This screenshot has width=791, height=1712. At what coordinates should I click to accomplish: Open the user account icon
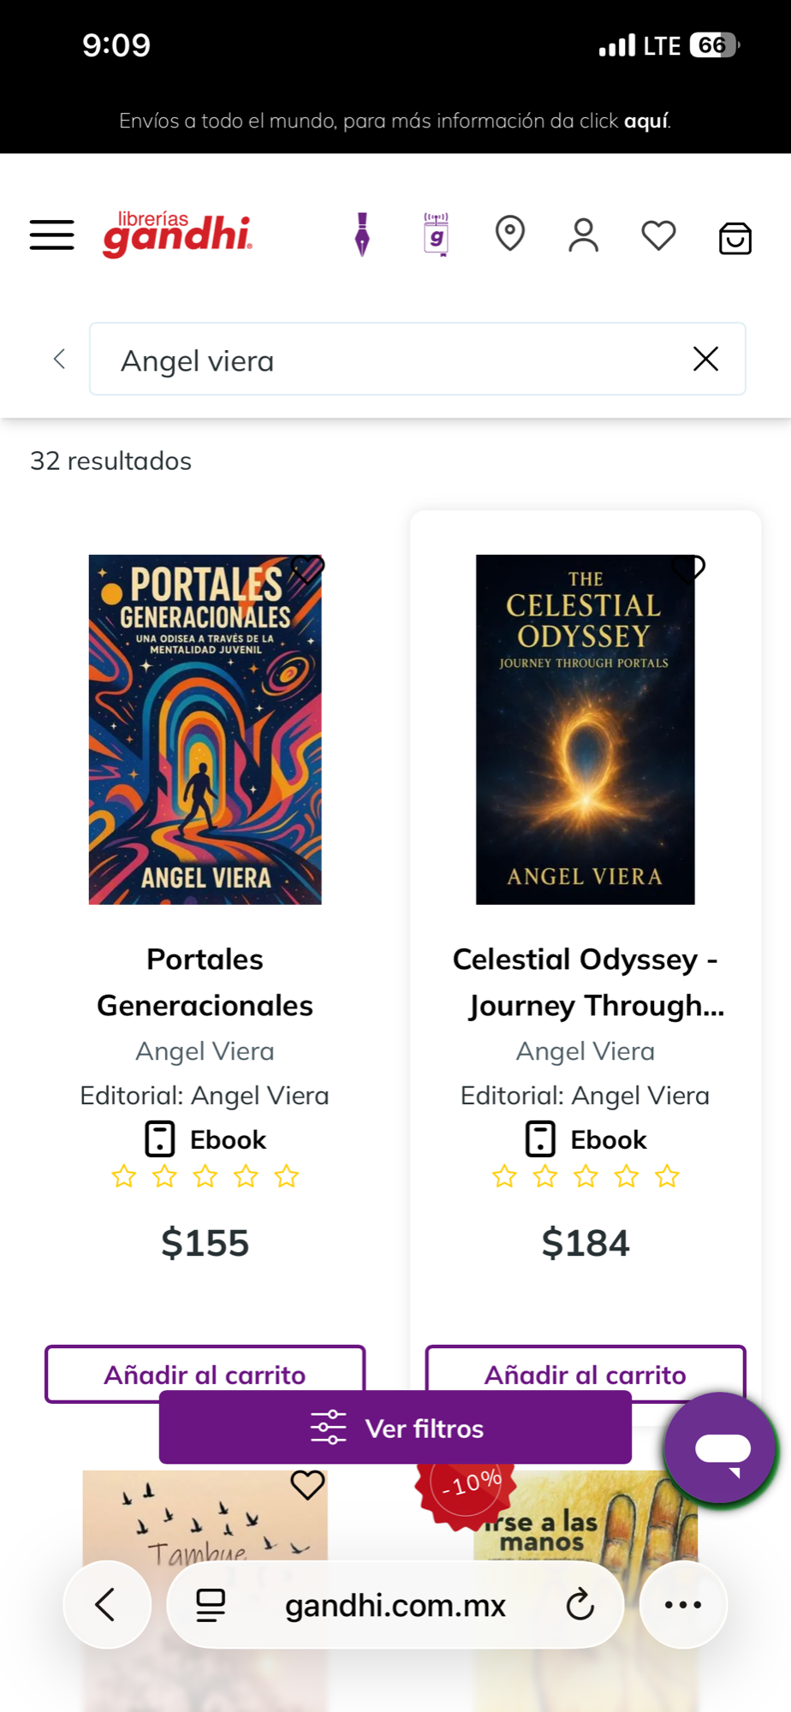[584, 235]
